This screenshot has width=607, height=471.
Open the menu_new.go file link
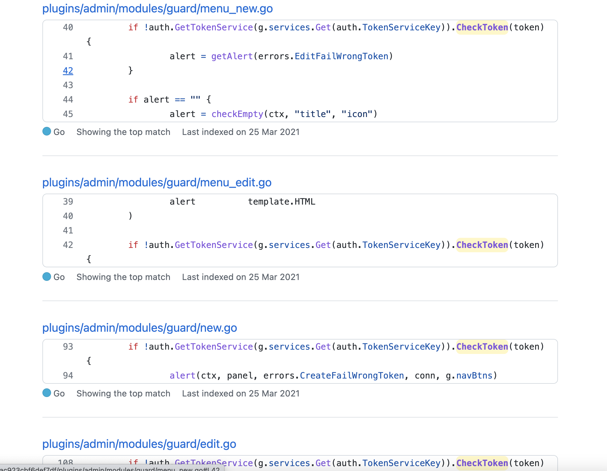click(x=157, y=9)
